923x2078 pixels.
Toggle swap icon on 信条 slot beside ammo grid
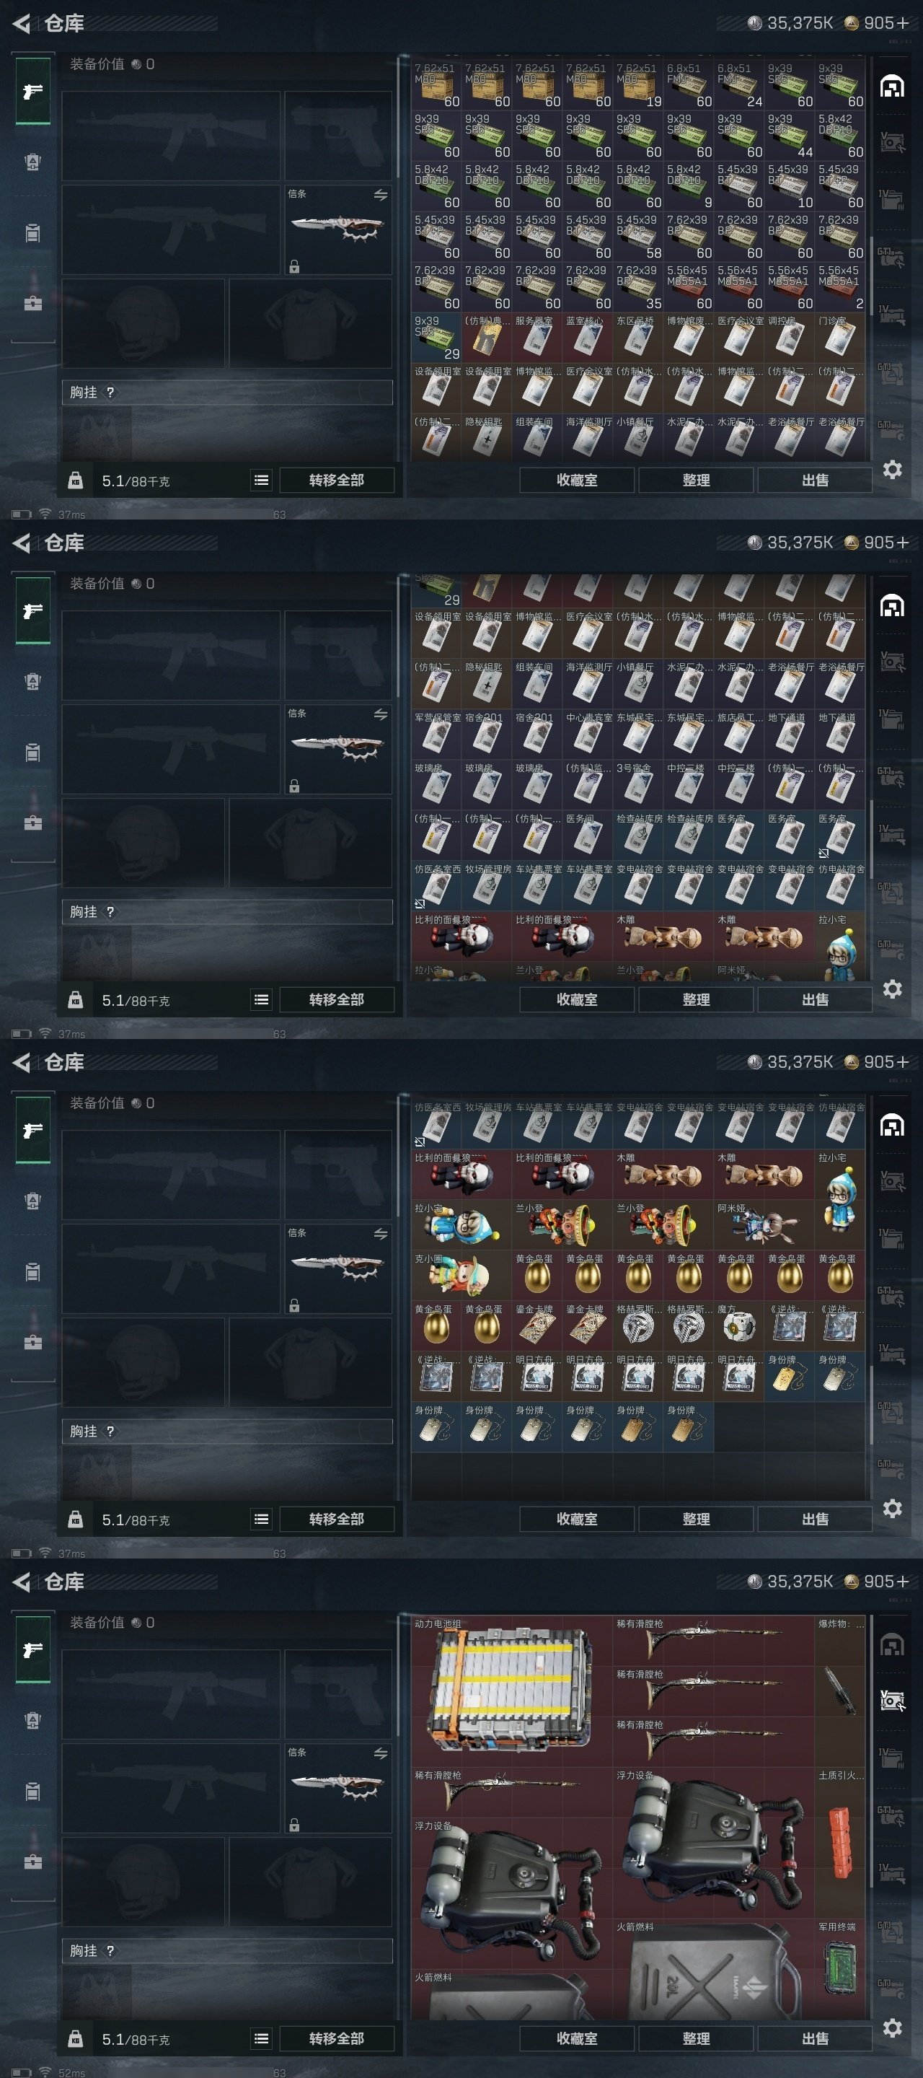(x=381, y=194)
